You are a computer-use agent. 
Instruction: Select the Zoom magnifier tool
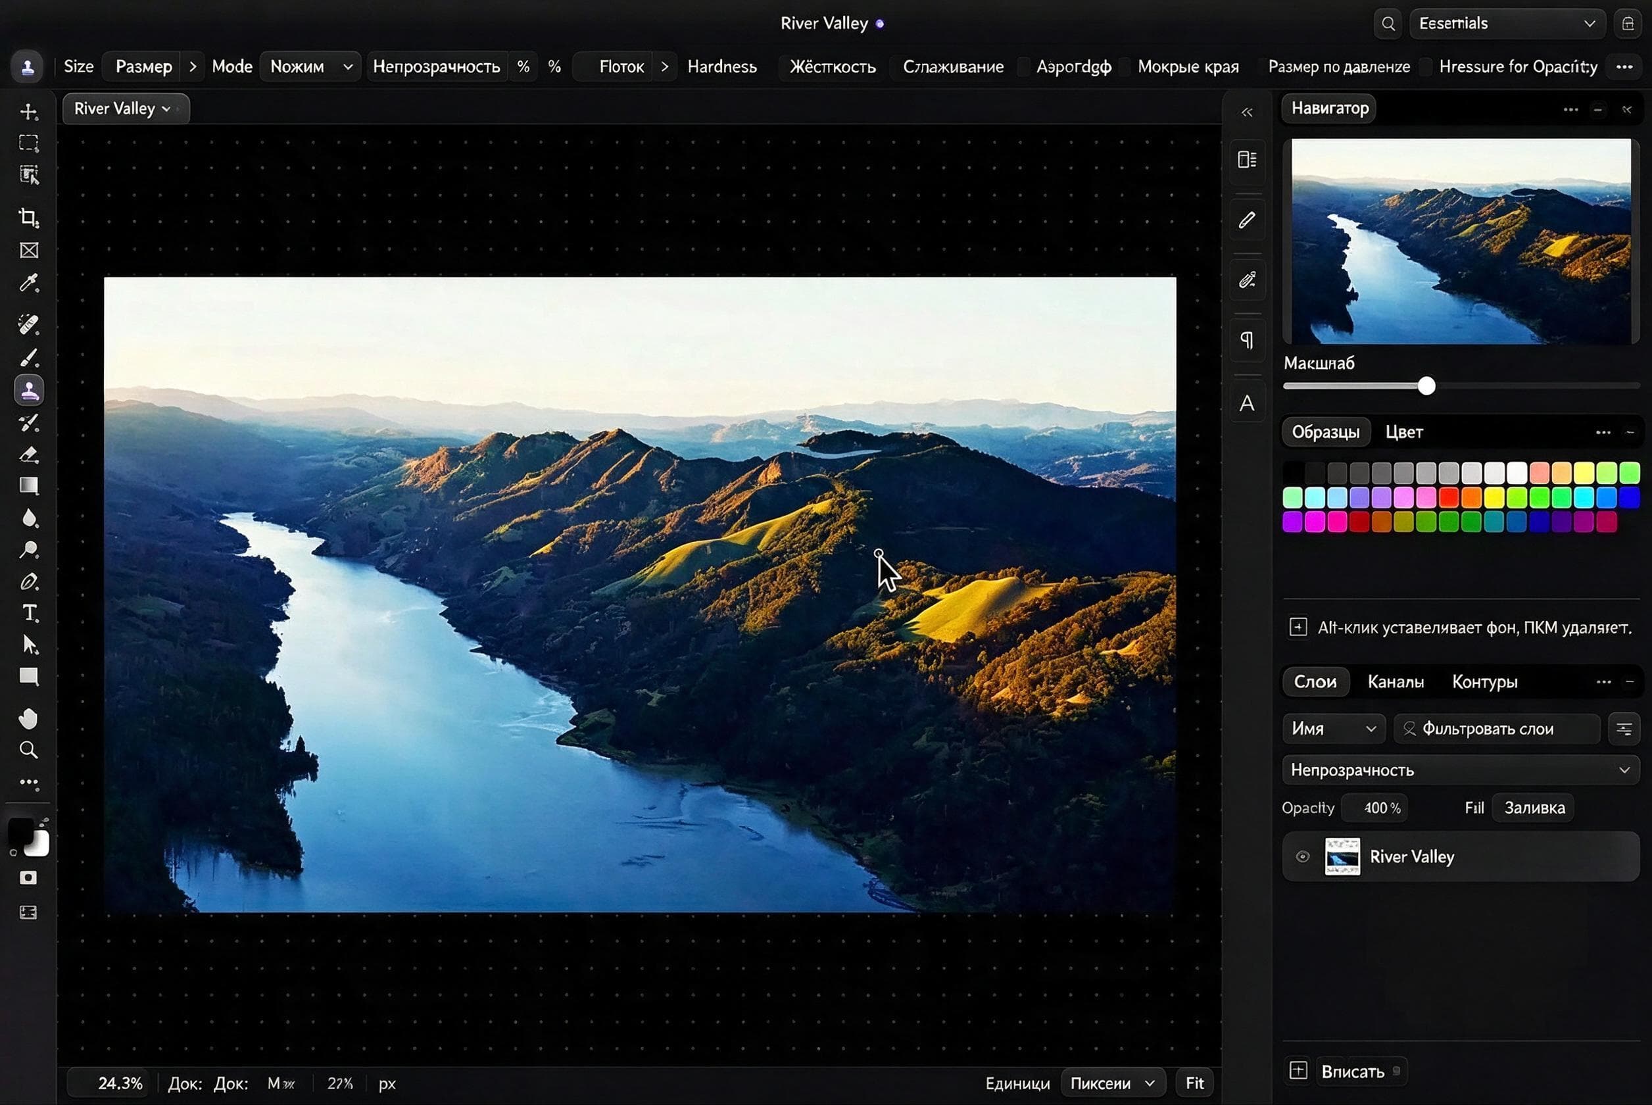tap(29, 750)
